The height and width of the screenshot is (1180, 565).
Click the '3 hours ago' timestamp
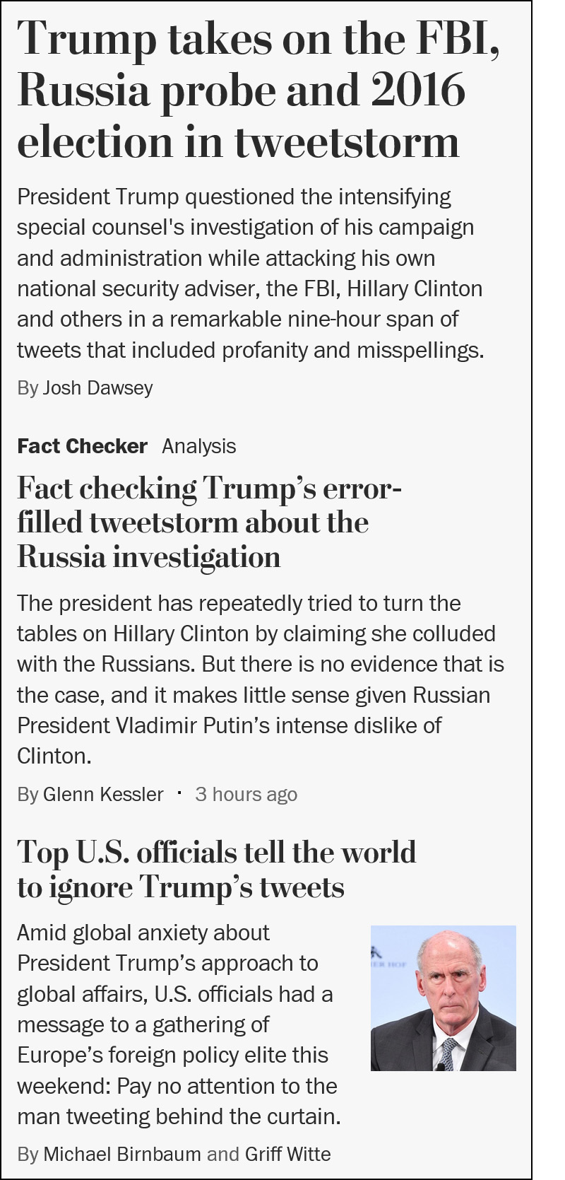point(246,795)
